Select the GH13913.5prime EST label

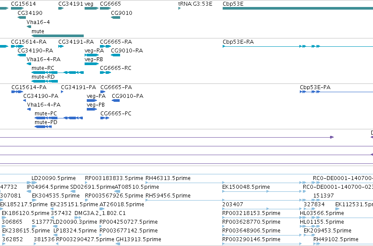pyautogui.click(x=139, y=239)
